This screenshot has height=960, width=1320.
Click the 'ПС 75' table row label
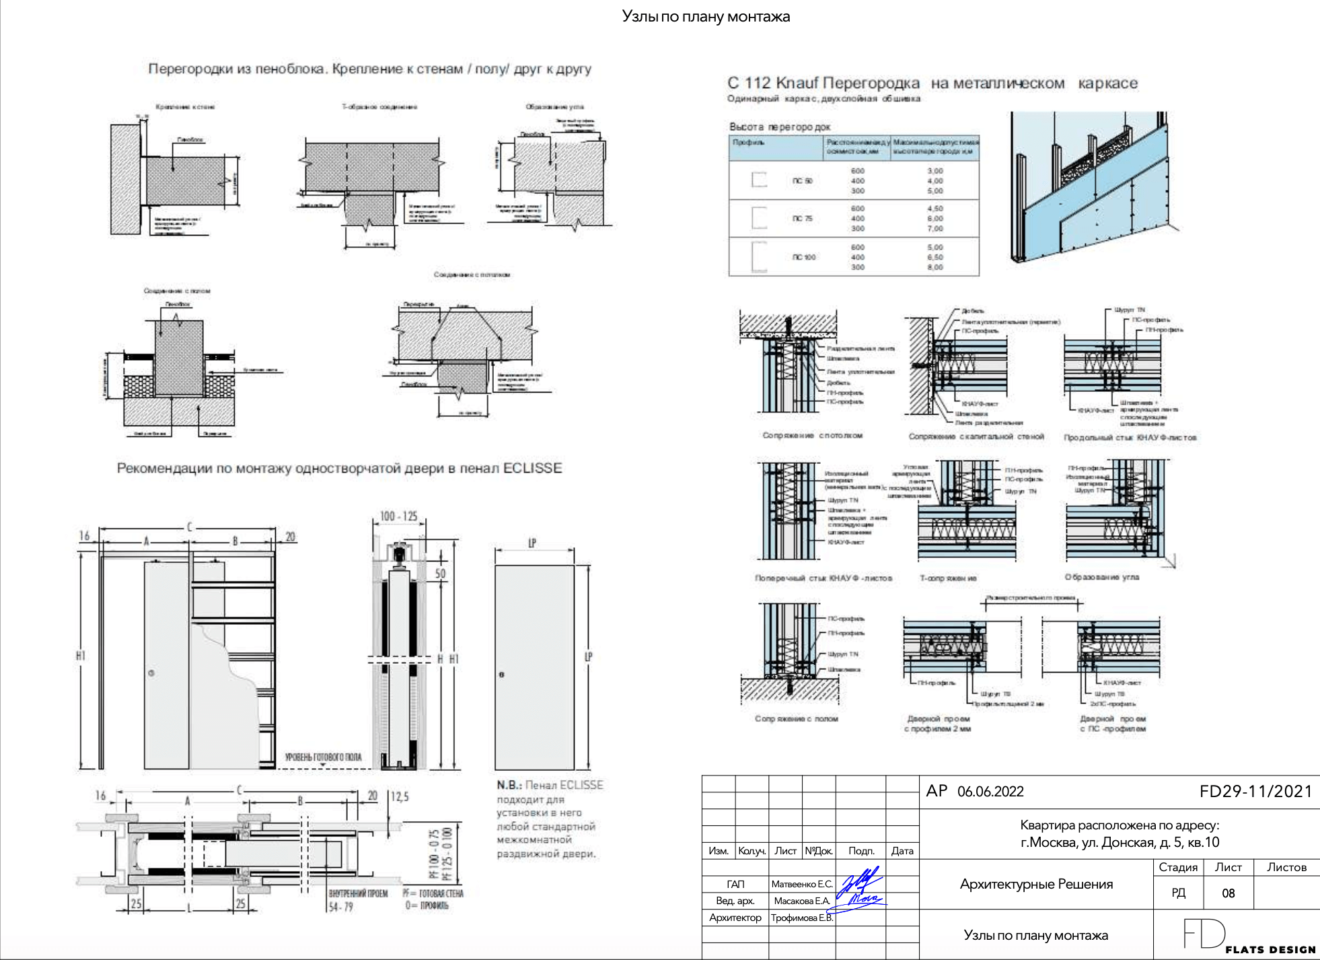tap(803, 219)
